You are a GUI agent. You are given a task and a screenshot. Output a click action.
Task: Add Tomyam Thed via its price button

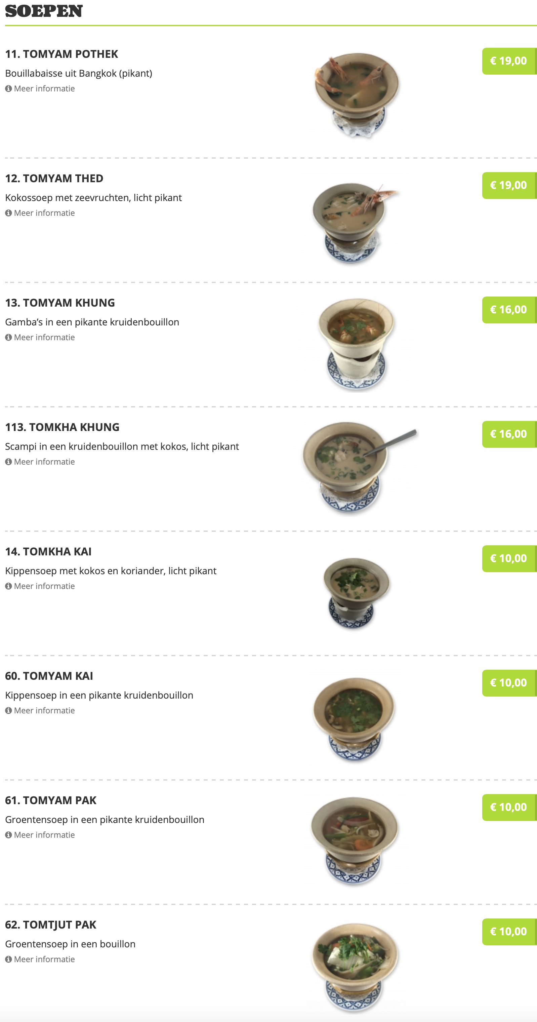click(509, 186)
